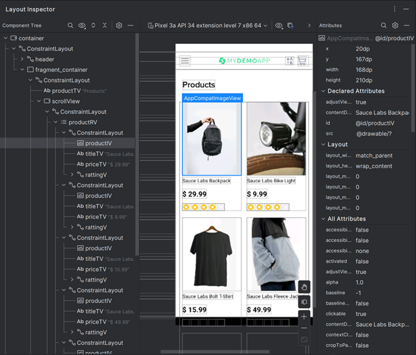Search the Component Tree using magnifier icon
416x355 pixels.
pyautogui.click(x=70, y=26)
